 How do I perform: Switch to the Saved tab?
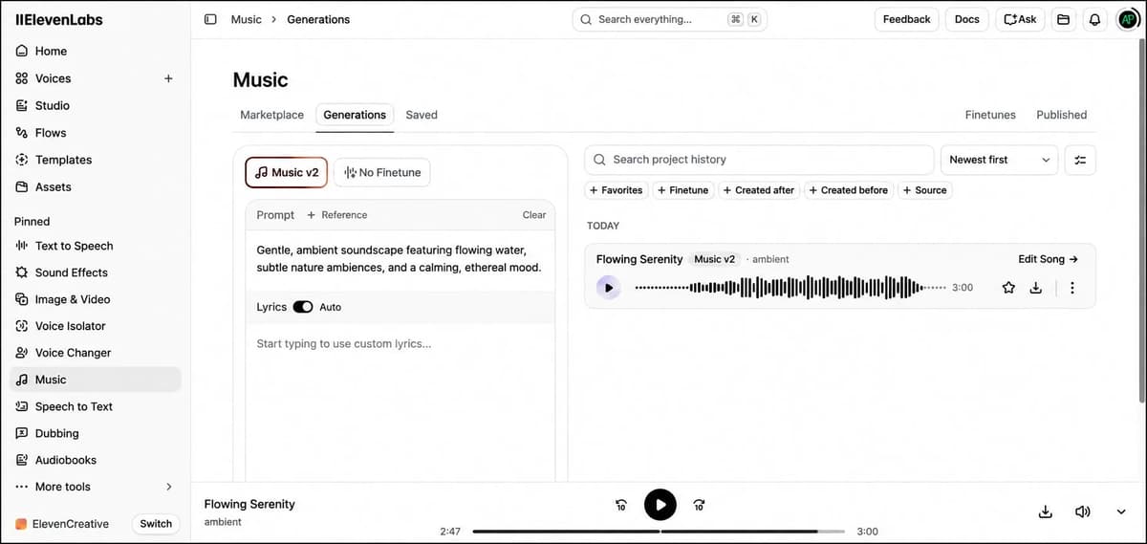(422, 115)
